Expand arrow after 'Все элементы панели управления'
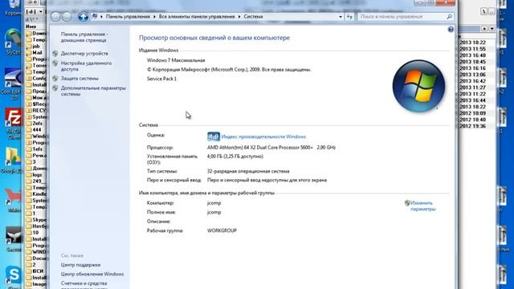This screenshot has width=514, height=289. (239, 16)
